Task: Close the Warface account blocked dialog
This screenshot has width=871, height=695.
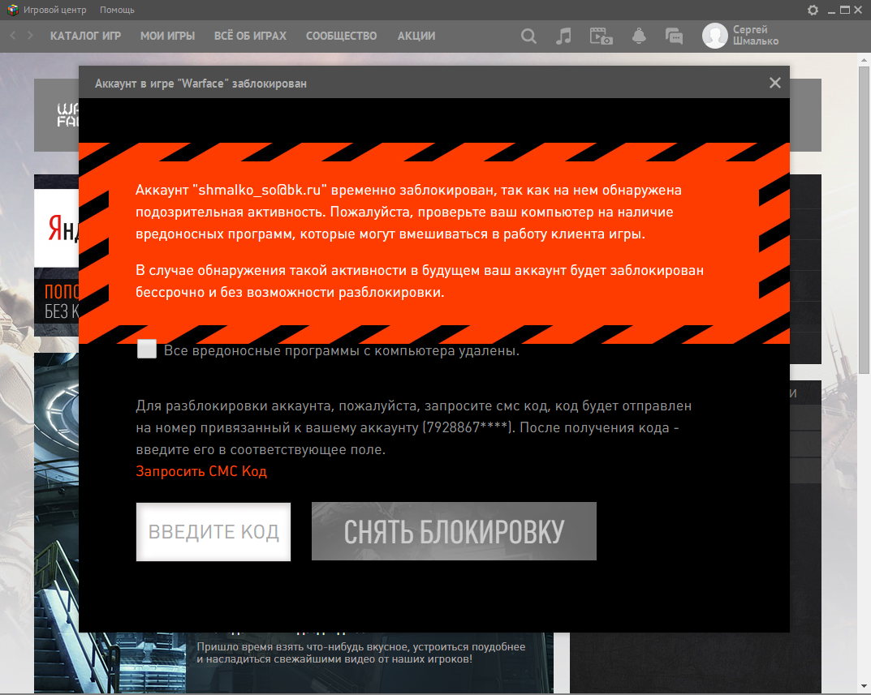Action: click(774, 83)
